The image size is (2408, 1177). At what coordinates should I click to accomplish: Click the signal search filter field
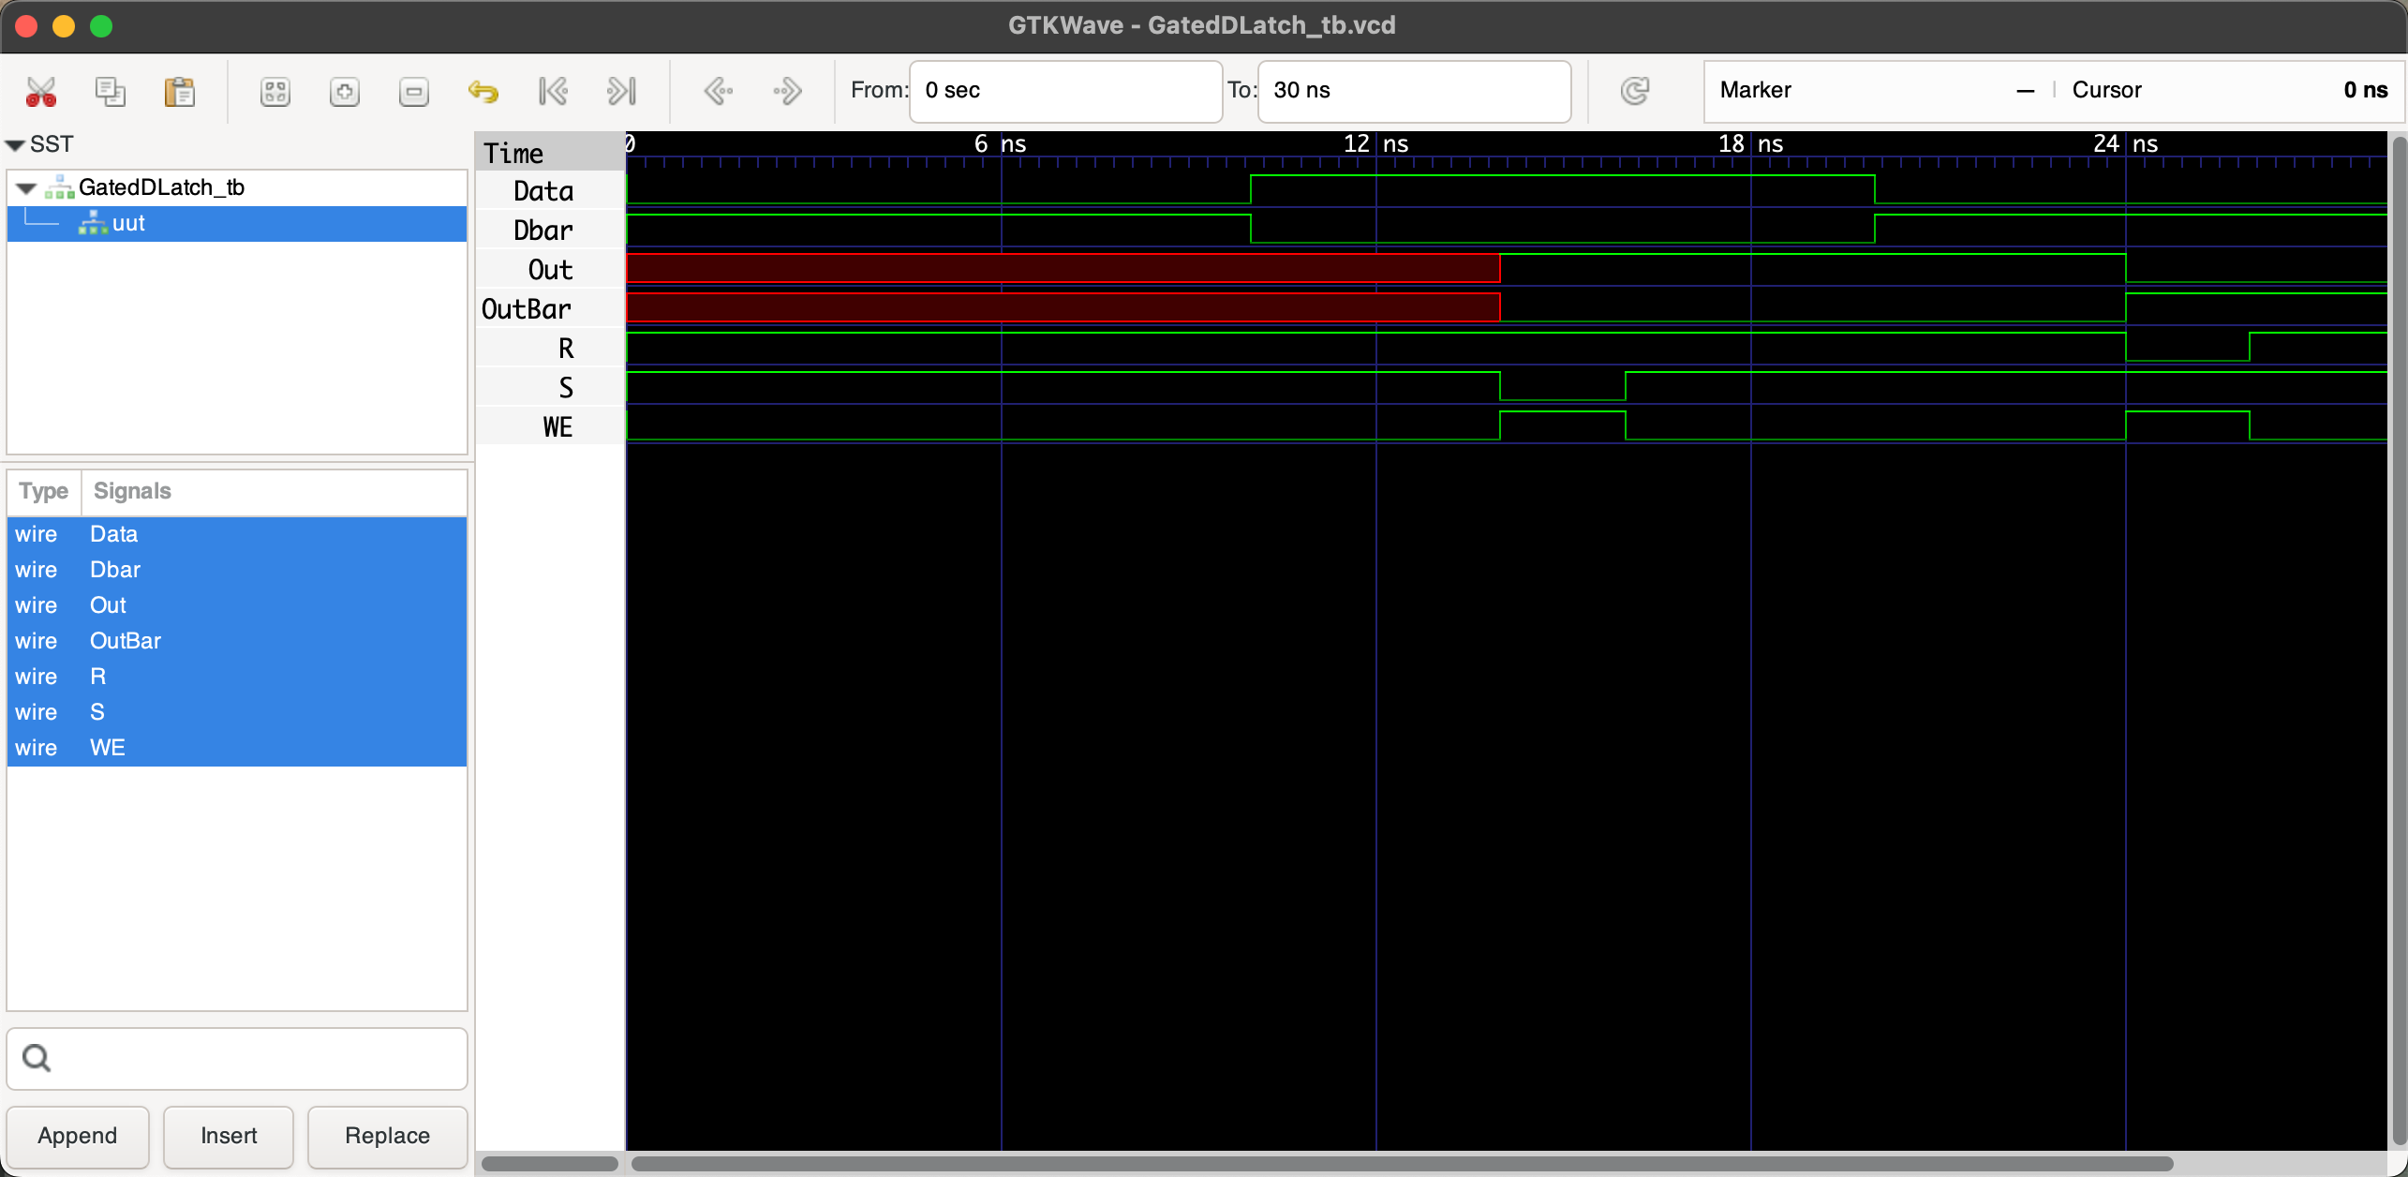point(253,1059)
